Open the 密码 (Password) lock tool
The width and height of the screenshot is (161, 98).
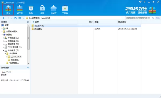pos(42,10)
